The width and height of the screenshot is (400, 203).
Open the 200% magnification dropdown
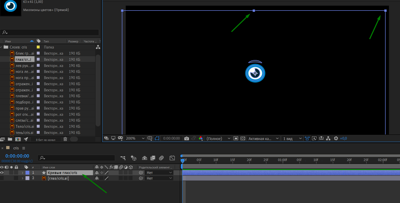pos(135,138)
